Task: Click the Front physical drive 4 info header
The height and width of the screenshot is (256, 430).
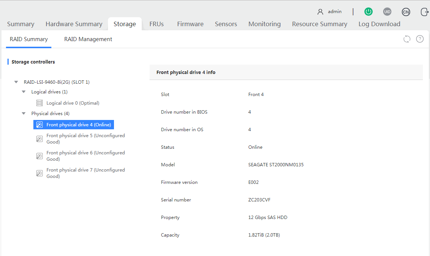Action: coord(186,72)
